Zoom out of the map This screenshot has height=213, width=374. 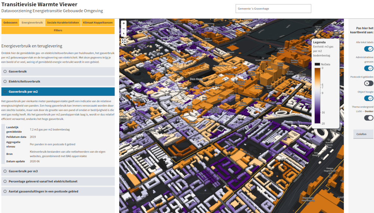point(124,29)
